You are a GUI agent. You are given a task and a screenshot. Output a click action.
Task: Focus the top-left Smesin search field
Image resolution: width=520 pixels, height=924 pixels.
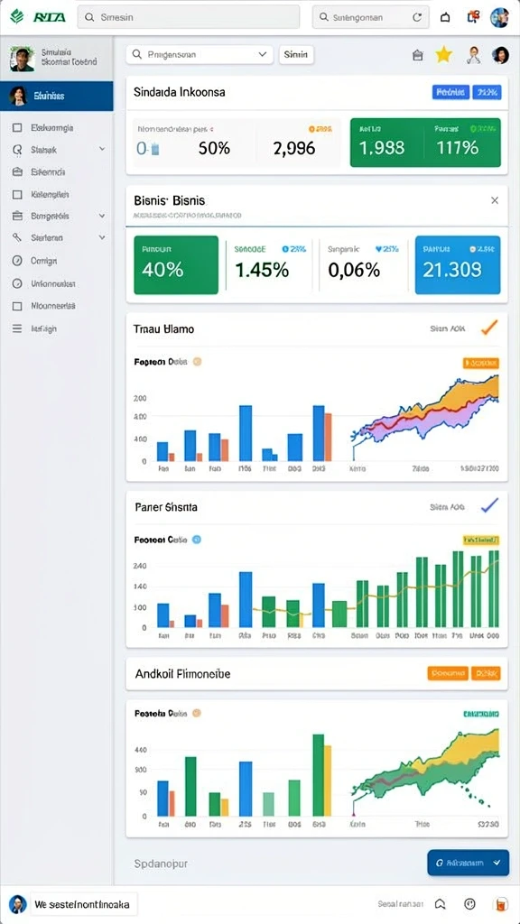pyautogui.click(x=189, y=17)
